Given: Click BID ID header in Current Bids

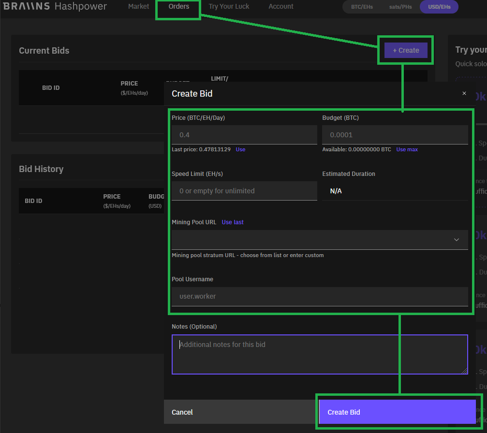Looking at the screenshot, I should 51,88.
